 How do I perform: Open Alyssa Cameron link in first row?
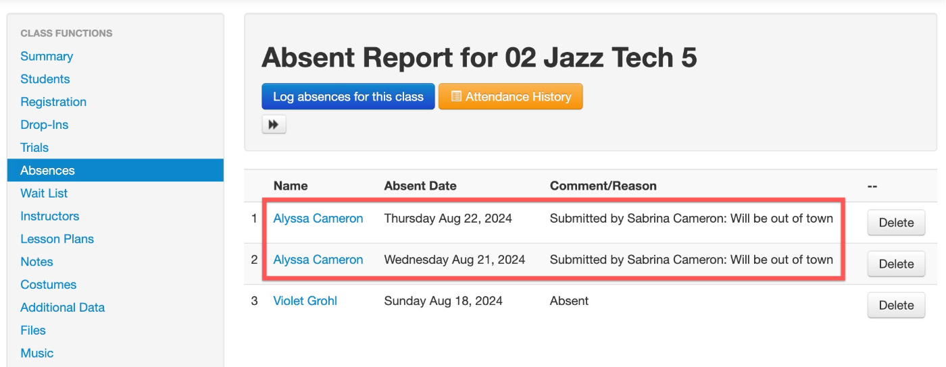click(x=318, y=219)
